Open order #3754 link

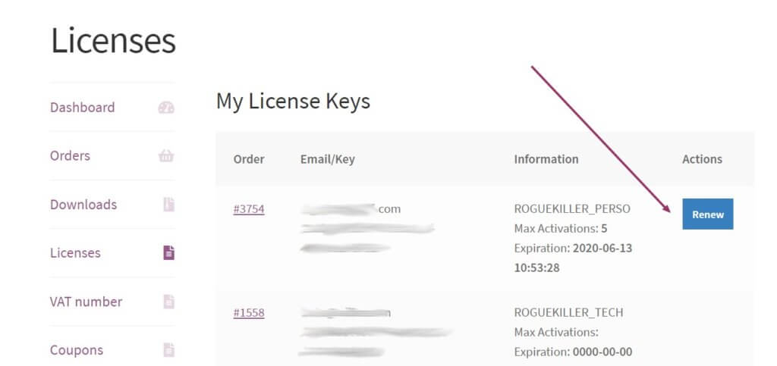pyautogui.click(x=248, y=209)
